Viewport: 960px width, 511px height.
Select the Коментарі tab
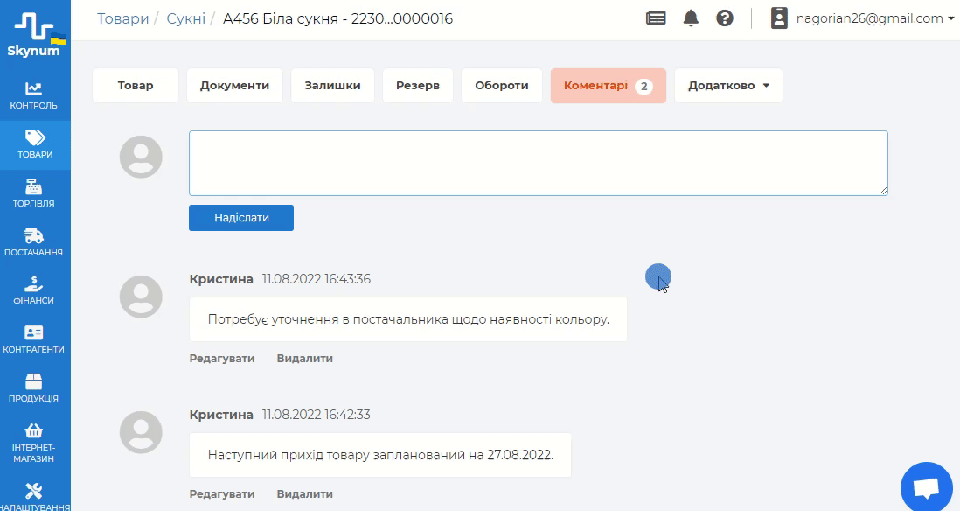point(608,85)
